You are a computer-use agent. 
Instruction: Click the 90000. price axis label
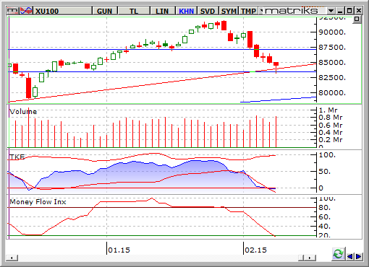332,32
